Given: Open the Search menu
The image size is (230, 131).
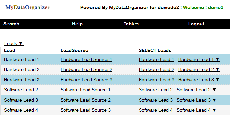Looking at the screenshot, I should tap(11, 24).
